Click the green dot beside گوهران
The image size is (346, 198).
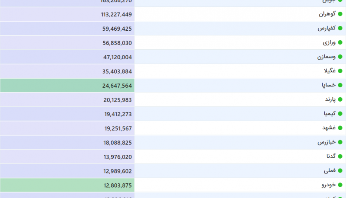[x=340, y=14]
